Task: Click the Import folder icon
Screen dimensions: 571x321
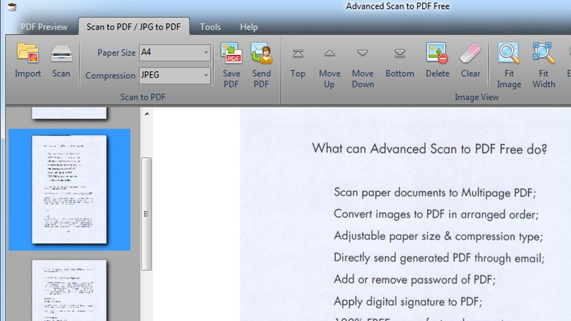Action: coord(28,53)
